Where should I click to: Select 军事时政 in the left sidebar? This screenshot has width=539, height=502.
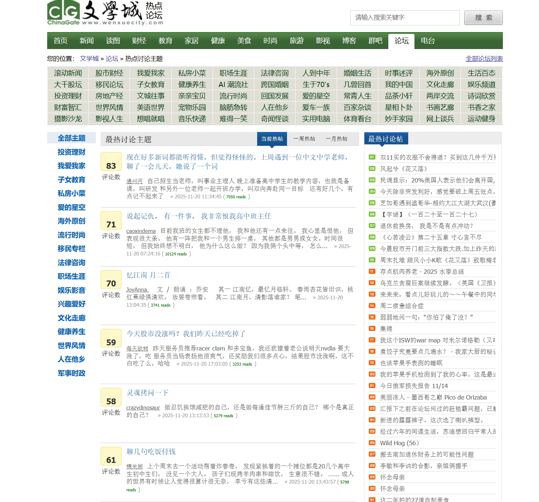(x=71, y=373)
